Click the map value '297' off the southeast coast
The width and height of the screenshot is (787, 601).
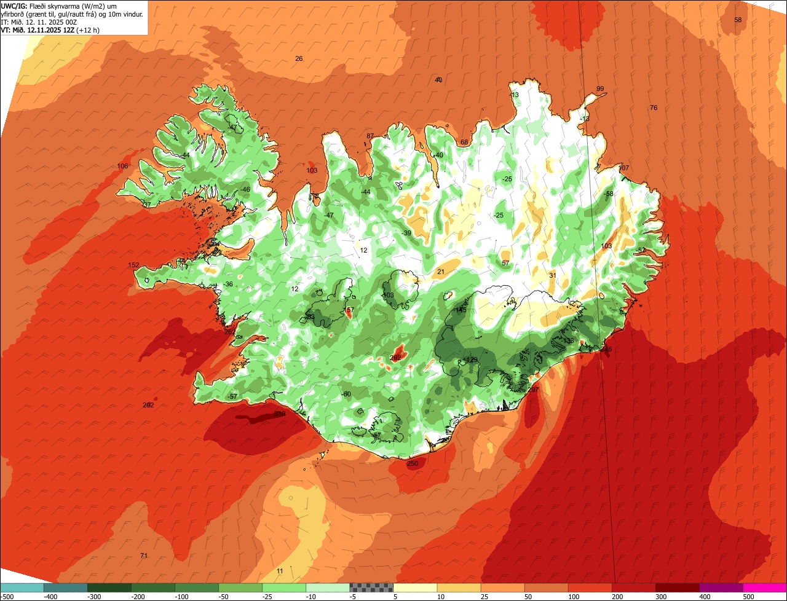[x=533, y=390]
